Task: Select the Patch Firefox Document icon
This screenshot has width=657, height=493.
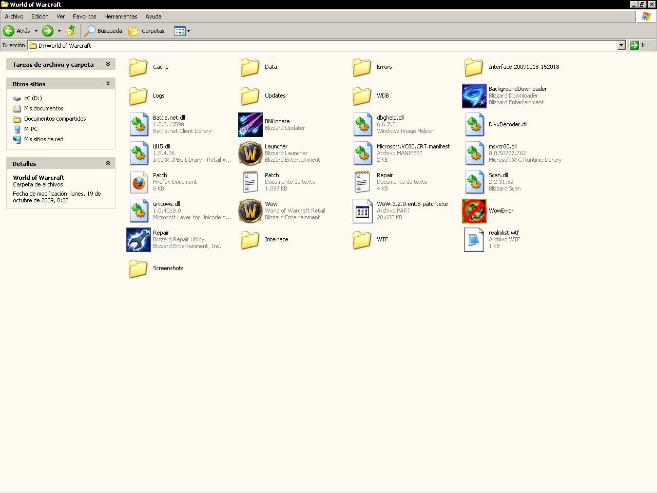Action: 139,182
